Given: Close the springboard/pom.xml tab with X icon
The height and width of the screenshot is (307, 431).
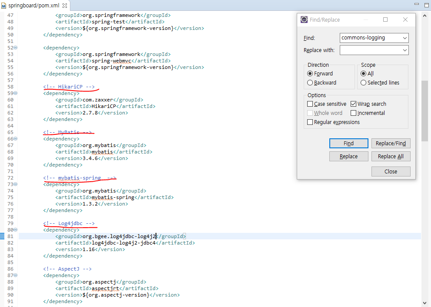Looking at the screenshot, I should click(x=65, y=6).
